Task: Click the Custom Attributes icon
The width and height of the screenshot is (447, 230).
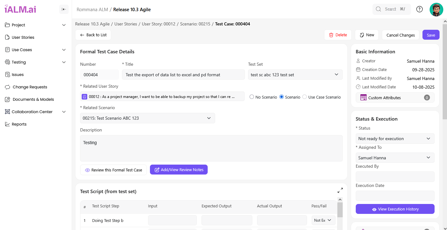Action: point(363,98)
